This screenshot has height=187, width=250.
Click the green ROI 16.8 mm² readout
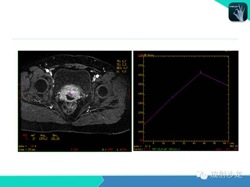tap(166, 149)
